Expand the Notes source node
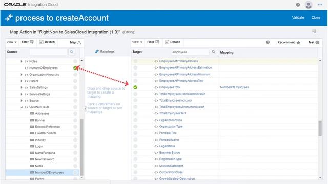 click(x=22, y=61)
